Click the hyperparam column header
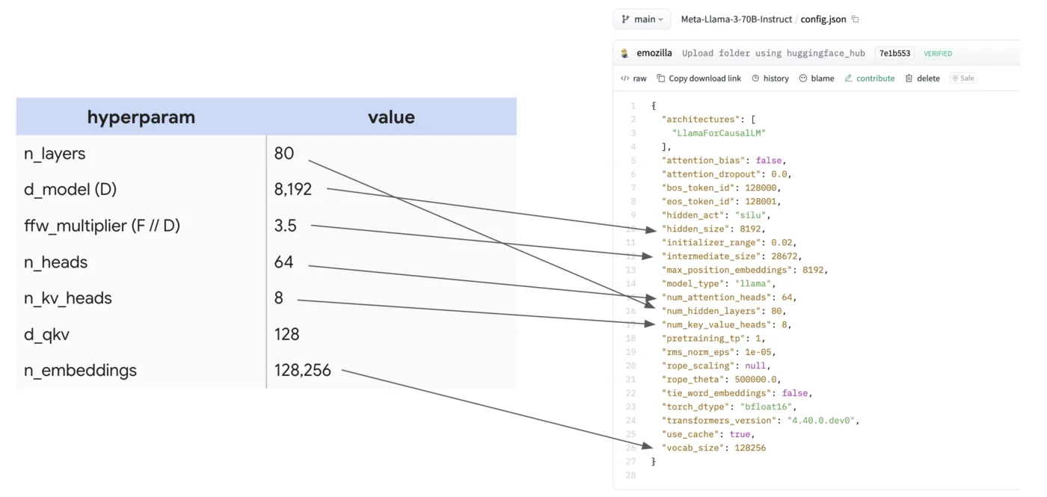 pyautogui.click(x=141, y=117)
